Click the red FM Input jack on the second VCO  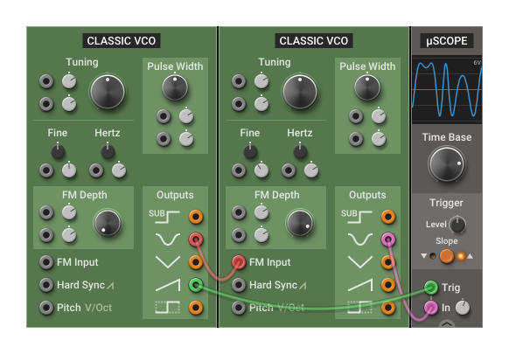point(239,262)
